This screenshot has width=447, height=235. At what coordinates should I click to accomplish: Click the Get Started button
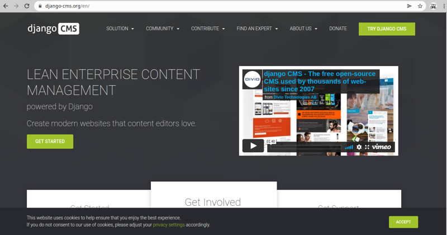coord(50,142)
